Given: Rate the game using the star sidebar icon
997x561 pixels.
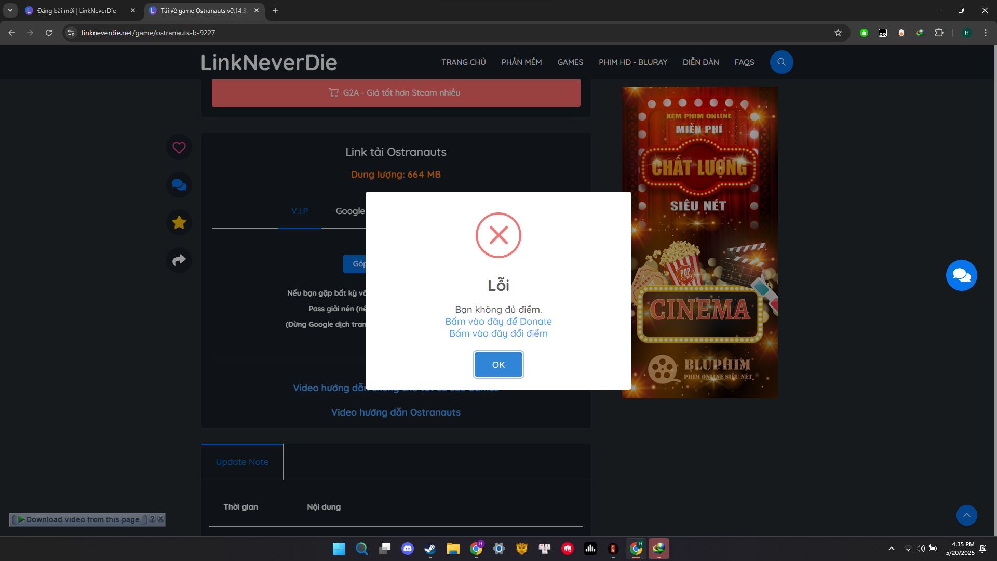Looking at the screenshot, I should click(179, 222).
